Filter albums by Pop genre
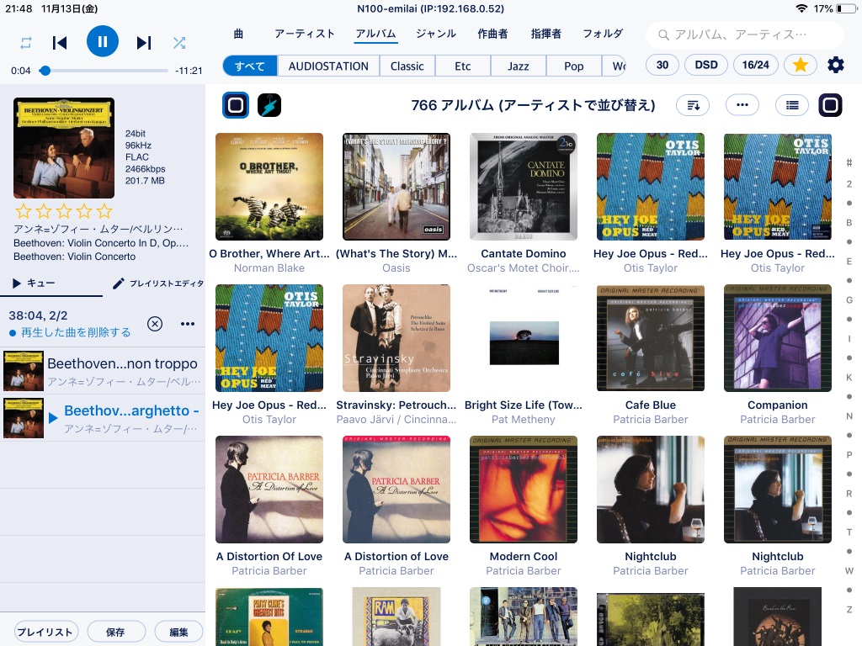Screen dimensions: 862x646 pyautogui.click(x=574, y=66)
